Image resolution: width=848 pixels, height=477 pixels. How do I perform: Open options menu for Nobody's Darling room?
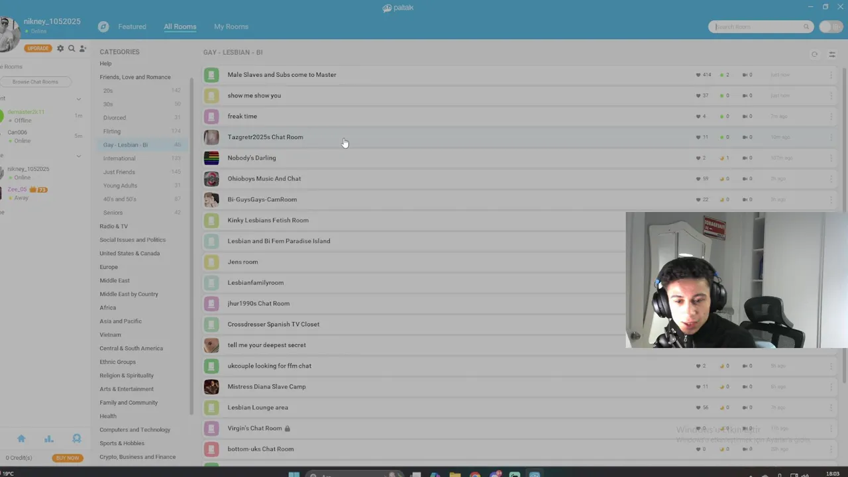coord(831,158)
